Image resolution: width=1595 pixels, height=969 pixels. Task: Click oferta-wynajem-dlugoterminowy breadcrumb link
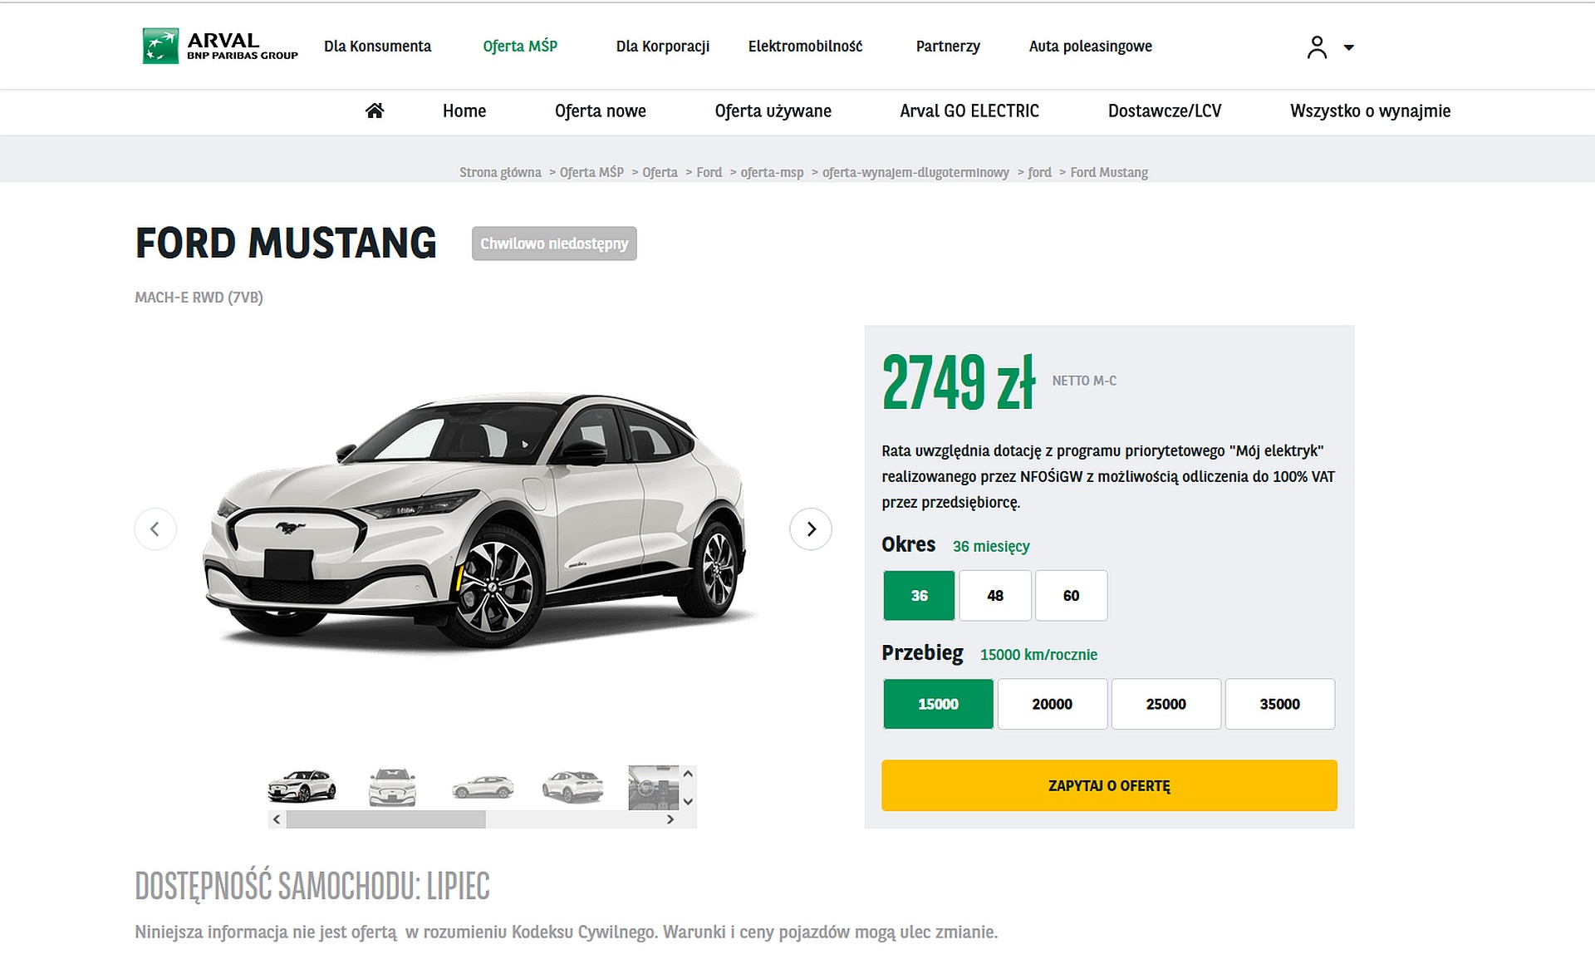click(x=915, y=172)
